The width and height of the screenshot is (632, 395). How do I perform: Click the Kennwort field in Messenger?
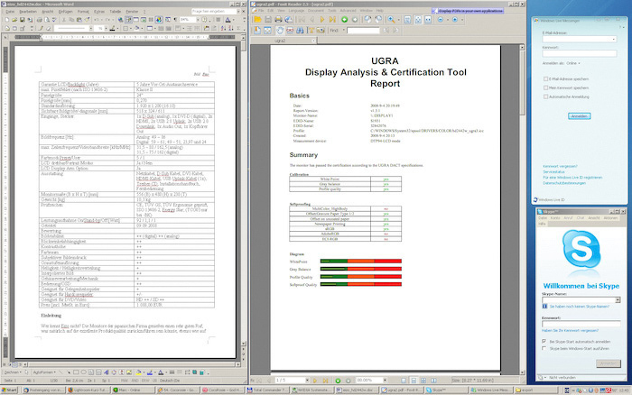coord(580,53)
